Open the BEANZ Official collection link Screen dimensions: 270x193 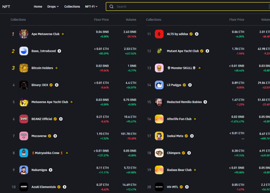click(x=42, y=119)
